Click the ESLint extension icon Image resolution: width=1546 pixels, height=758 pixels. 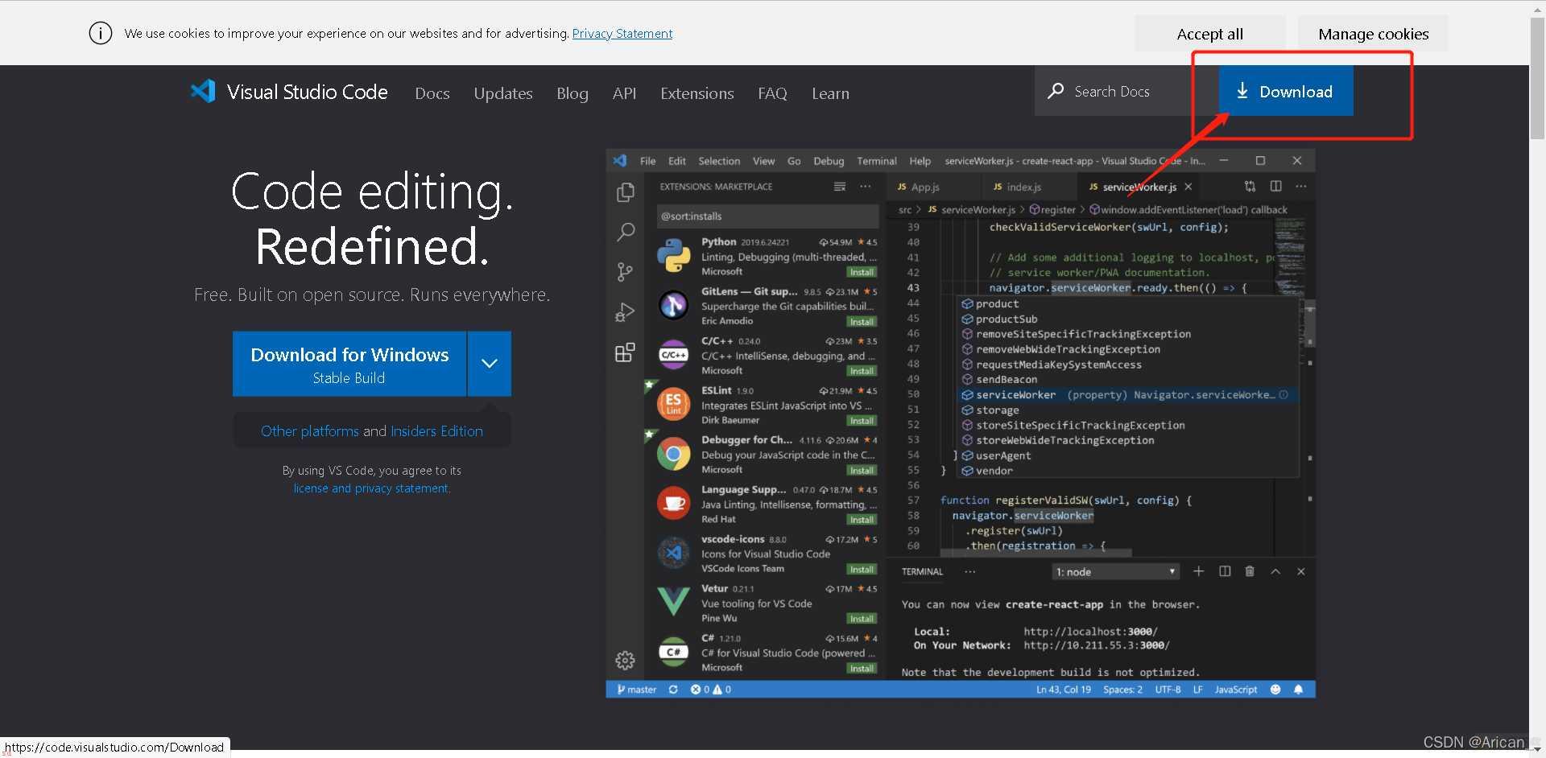673,404
